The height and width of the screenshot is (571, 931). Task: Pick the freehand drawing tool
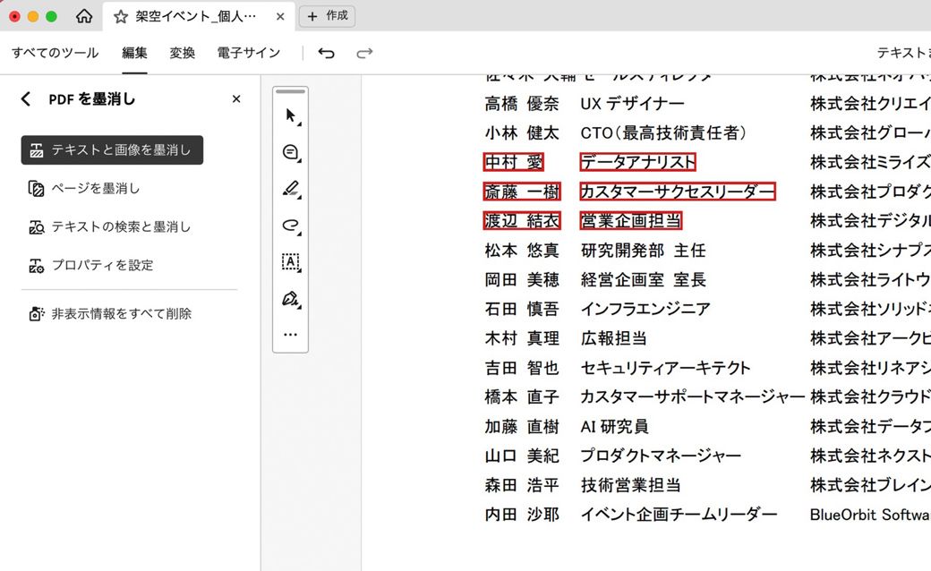(288, 226)
